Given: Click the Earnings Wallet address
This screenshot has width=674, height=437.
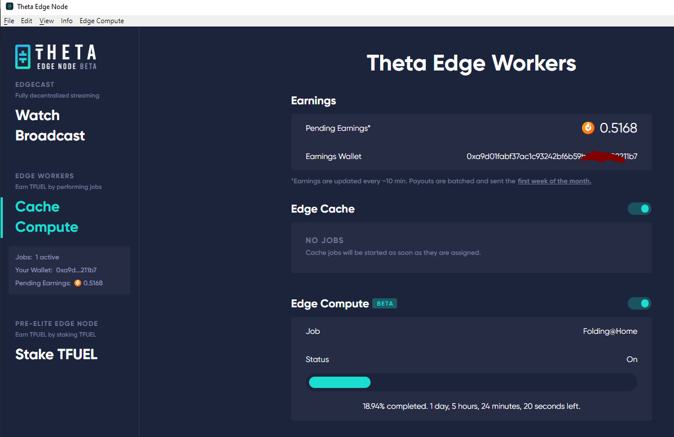Looking at the screenshot, I should (x=552, y=156).
